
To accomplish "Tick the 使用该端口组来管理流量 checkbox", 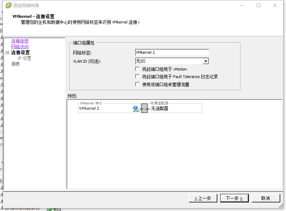I will click(x=137, y=84).
